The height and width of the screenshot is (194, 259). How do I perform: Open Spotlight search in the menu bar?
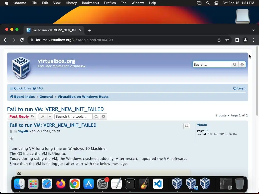pyautogui.click(x=208, y=3)
